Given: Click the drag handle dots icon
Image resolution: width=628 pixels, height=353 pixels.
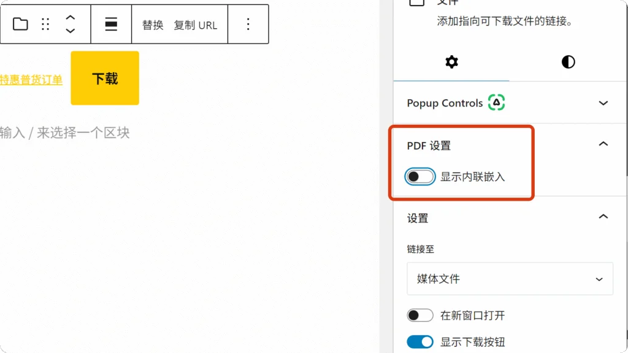Looking at the screenshot, I should coord(45,24).
